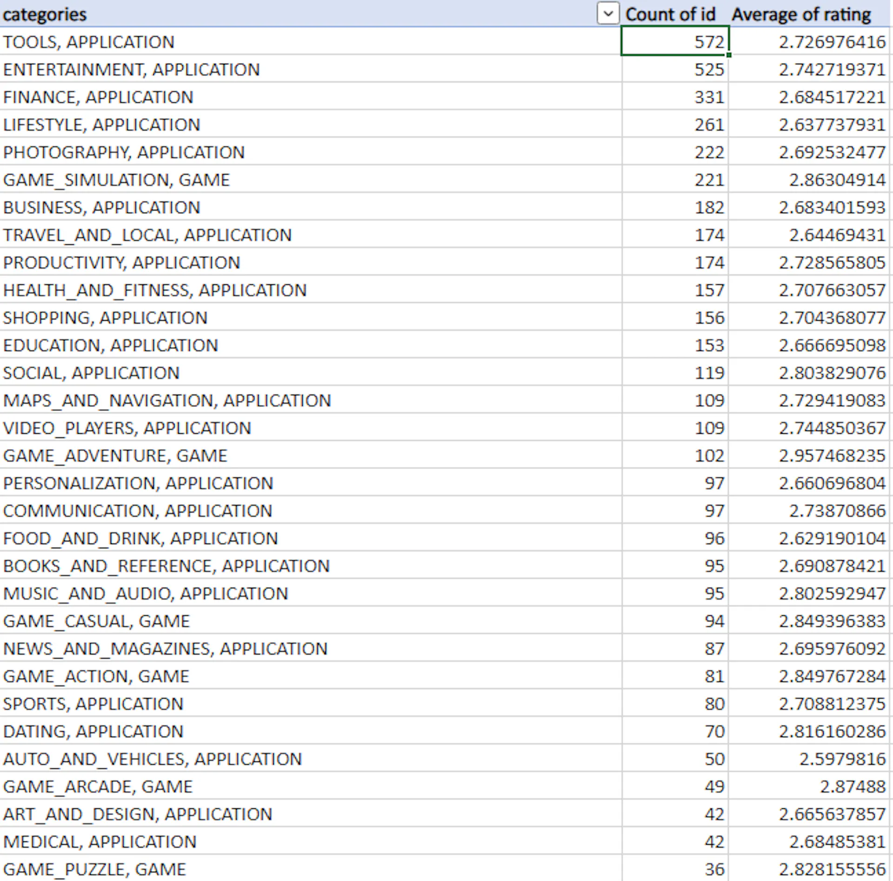
Task: Click the count cell showing 81
Action: 675,676
